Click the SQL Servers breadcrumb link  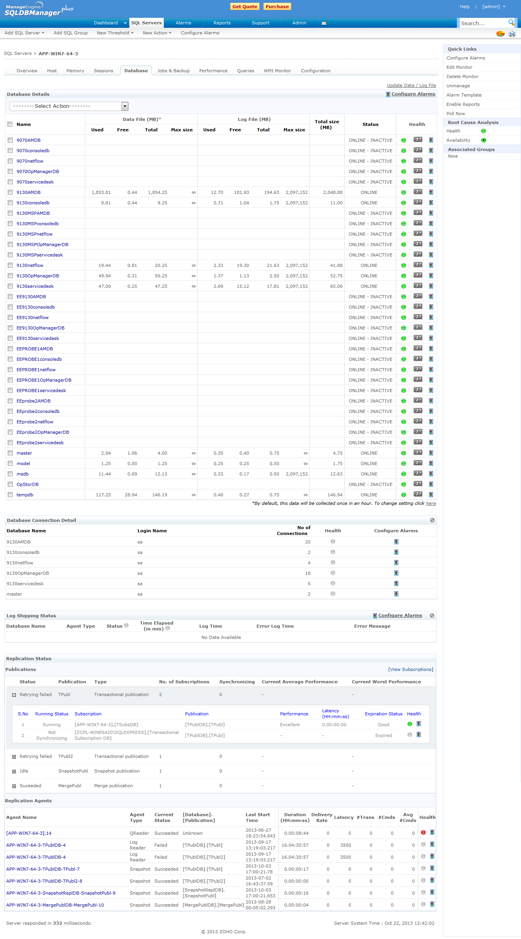click(x=18, y=53)
